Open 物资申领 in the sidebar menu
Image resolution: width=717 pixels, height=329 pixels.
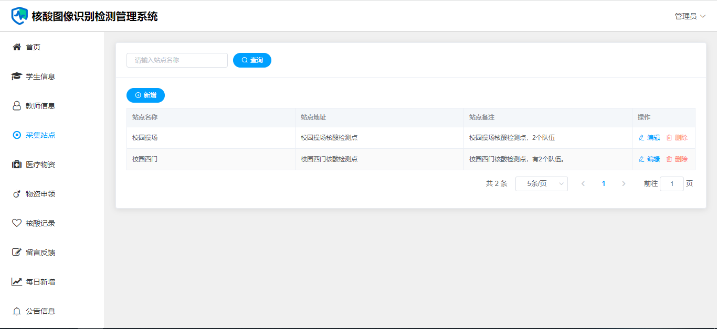click(x=40, y=194)
